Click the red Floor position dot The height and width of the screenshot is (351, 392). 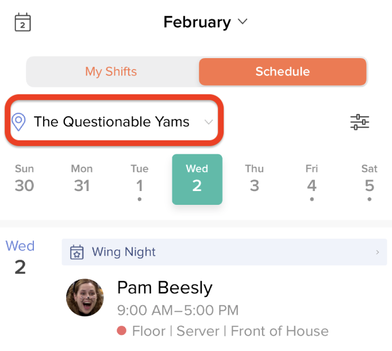[x=121, y=330]
